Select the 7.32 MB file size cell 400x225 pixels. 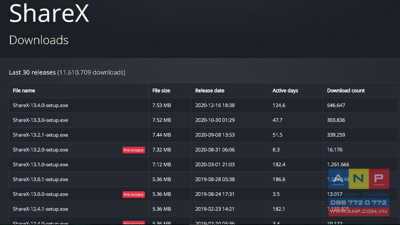161,149
